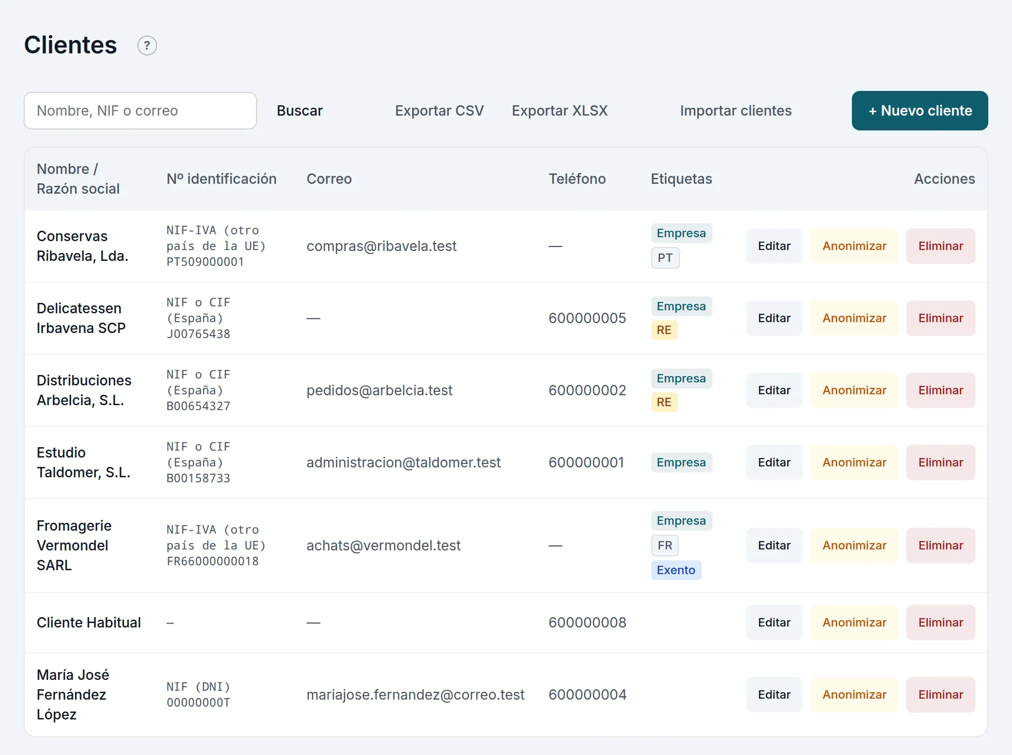Anonymize Distribuciones Arbelcia, S.L.
1012x755 pixels.
click(x=854, y=390)
